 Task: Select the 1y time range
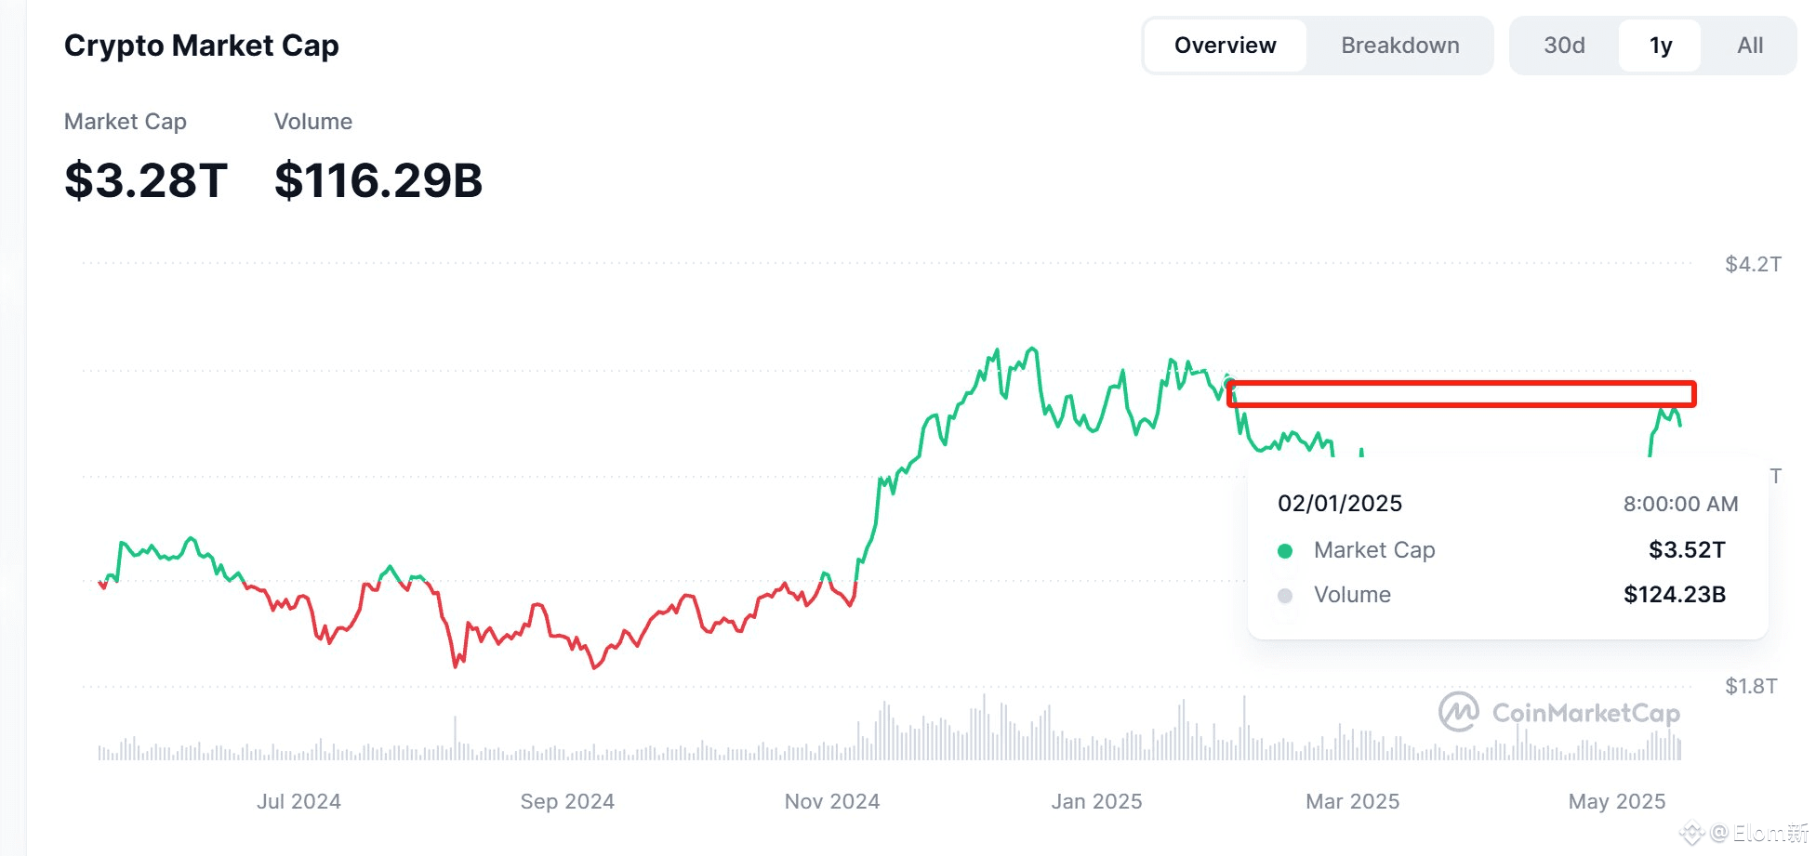click(1660, 45)
